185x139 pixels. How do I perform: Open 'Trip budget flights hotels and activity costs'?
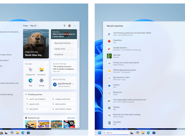pyautogui.click(x=129, y=100)
